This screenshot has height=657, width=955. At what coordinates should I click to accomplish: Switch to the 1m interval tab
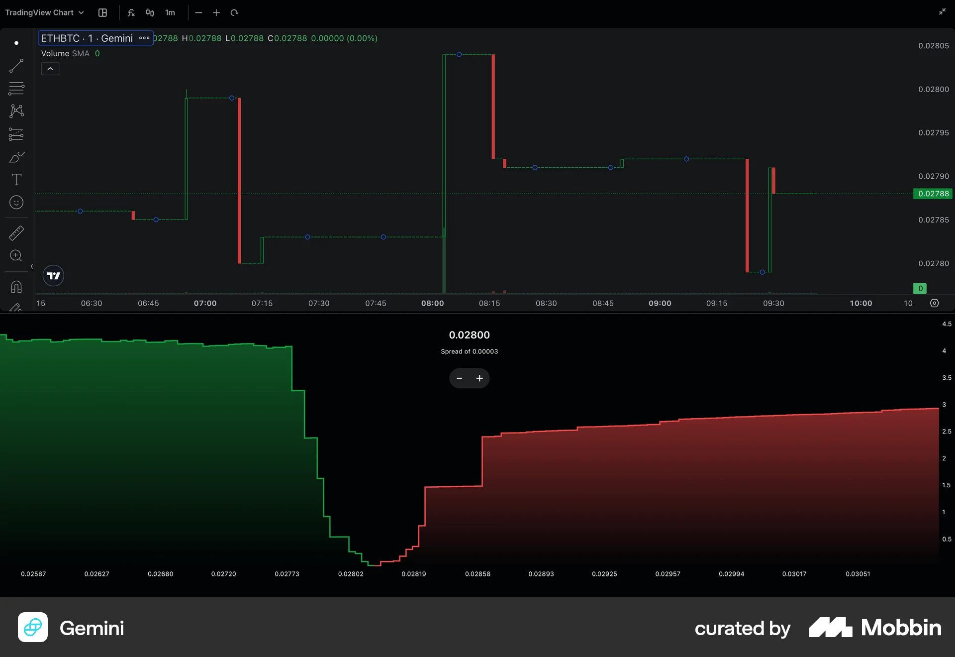pyautogui.click(x=170, y=12)
